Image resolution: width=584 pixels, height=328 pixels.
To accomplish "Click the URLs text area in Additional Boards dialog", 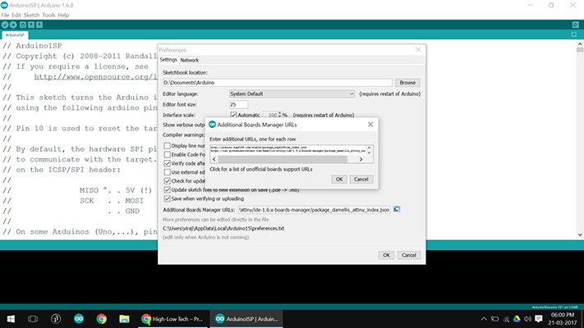I will (x=288, y=149).
